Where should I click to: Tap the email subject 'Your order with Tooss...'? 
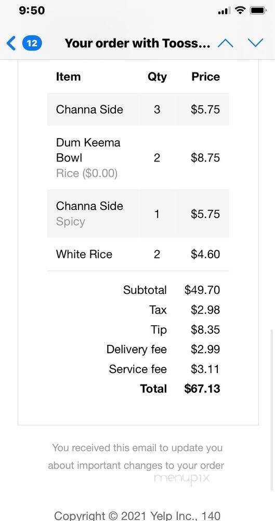137,43
